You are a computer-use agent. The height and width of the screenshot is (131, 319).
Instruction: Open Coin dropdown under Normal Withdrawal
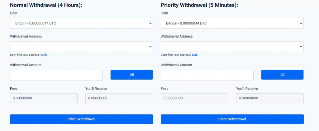click(81, 23)
